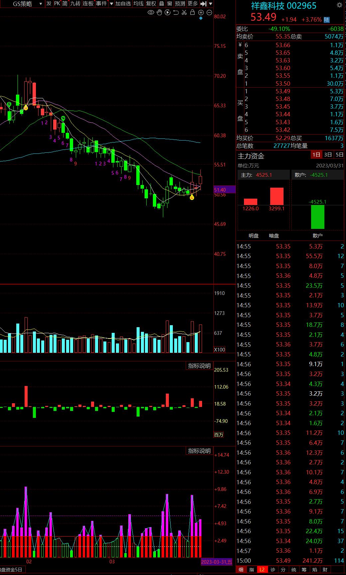Zoom out with the minus icon
This screenshot has width=346, height=575.
click(x=209, y=13)
